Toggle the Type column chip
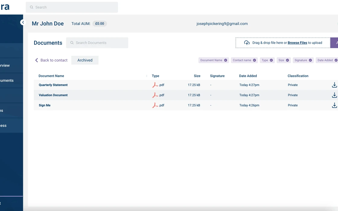The image size is (338, 211). (x=267, y=60)
